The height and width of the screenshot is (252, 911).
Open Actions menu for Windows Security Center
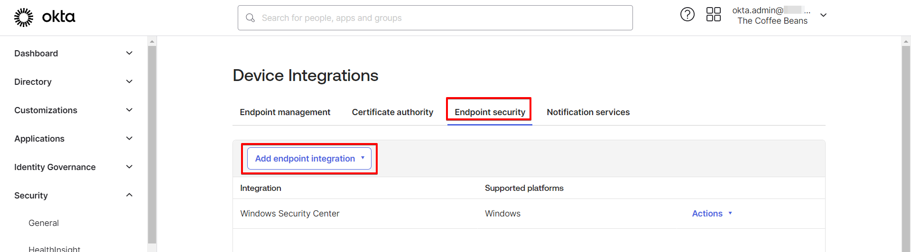click(x=711, y=214)
